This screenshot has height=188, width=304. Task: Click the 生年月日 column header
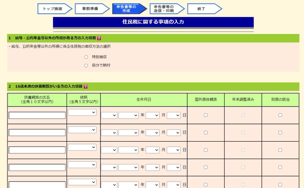[x=144, y=100]
